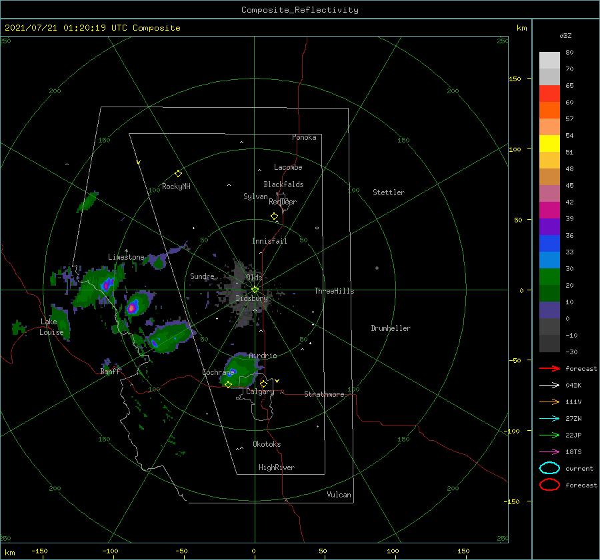The image size is (600, 560).
Task: Click the white asterisk east of Innisfail
Action: pyautogui.click(x=317, y=228)
